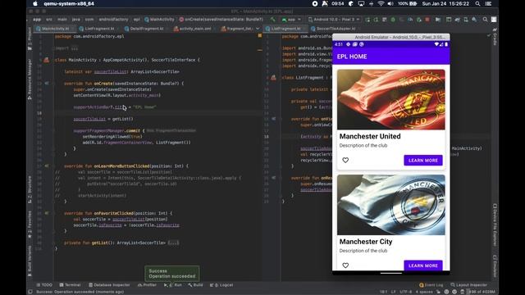525x295 pixels.
Task: Click onCreate method breadcrumb
Action: (221, 20)
